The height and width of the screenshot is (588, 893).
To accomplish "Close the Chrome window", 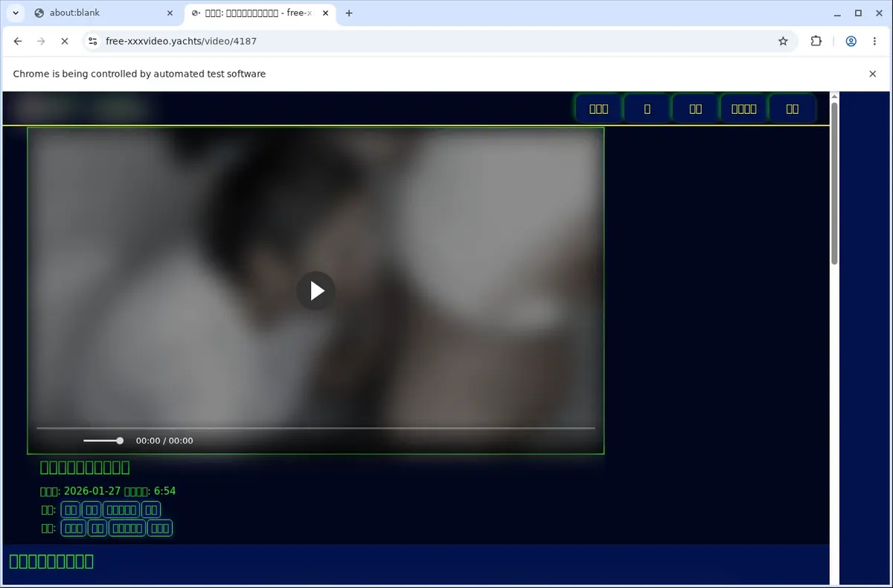I will click(879, 13).
